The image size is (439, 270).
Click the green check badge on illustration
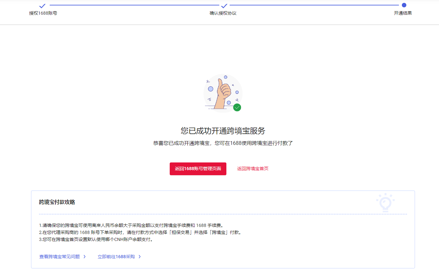click(x=237, y=108)
